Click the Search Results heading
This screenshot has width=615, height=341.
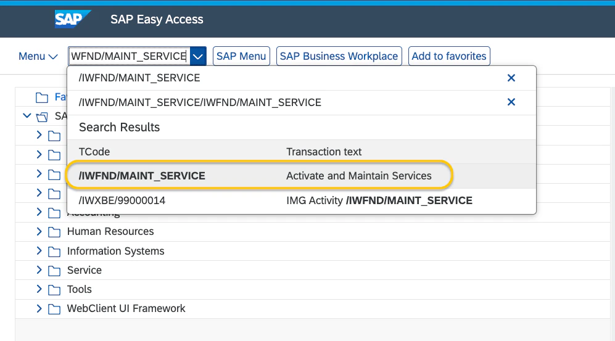(x=119, y=128)
